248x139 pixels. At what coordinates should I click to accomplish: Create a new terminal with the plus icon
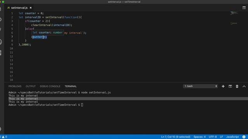click(223, 86)
